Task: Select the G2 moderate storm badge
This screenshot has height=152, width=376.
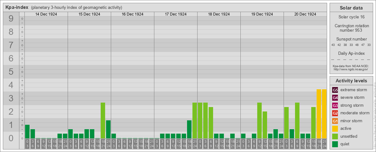Action: point(335,113)
